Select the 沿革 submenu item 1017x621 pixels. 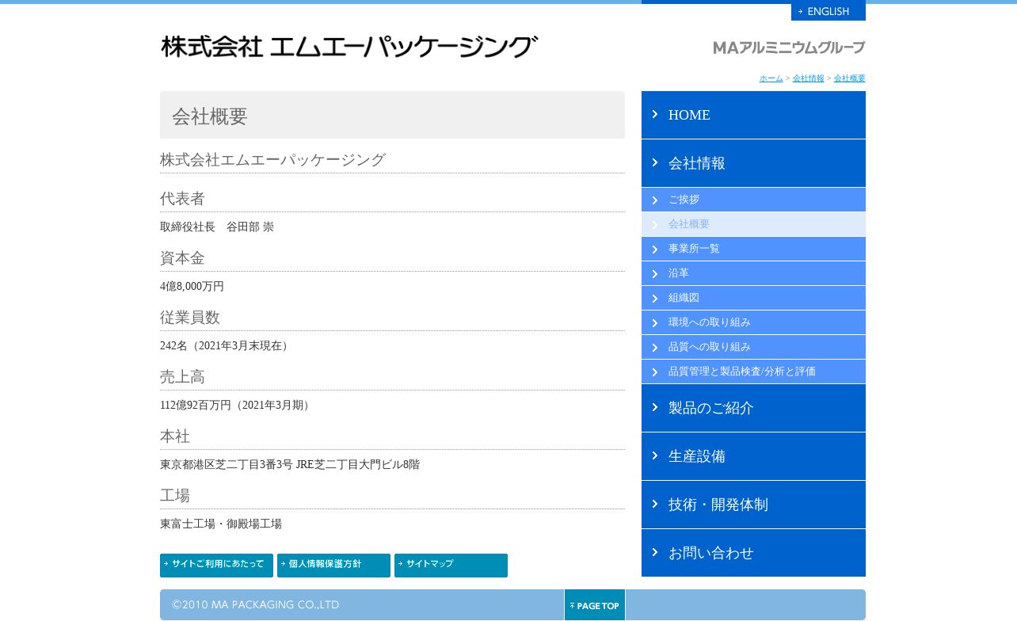tap(753, 273)
